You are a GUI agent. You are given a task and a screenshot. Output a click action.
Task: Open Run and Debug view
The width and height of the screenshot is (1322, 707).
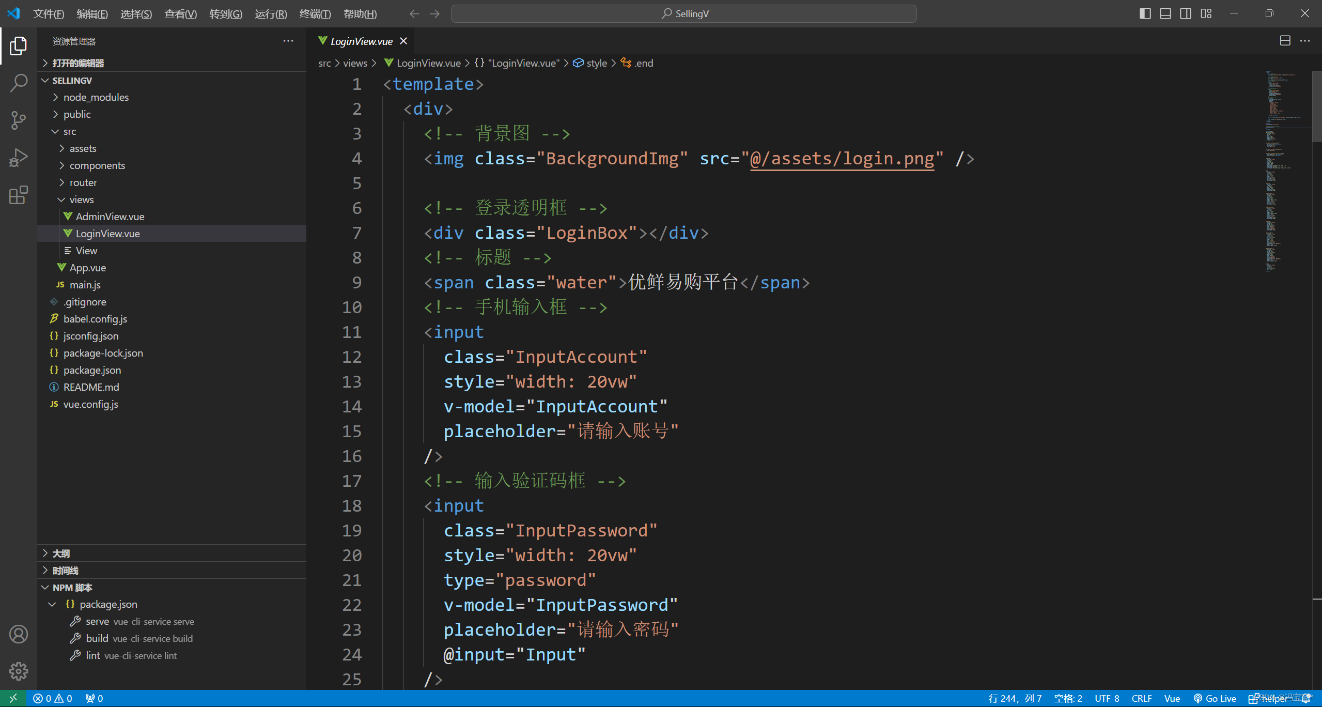19,158
